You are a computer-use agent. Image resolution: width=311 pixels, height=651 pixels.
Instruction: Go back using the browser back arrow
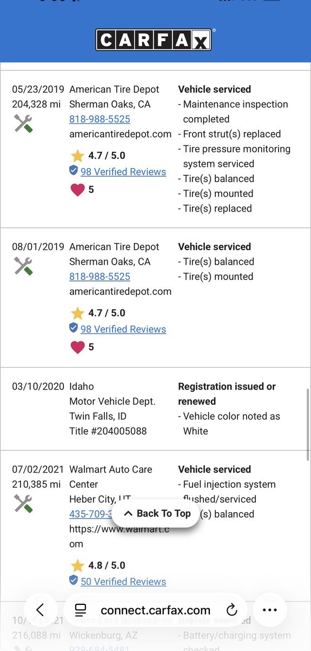click(x=39, y=610)
